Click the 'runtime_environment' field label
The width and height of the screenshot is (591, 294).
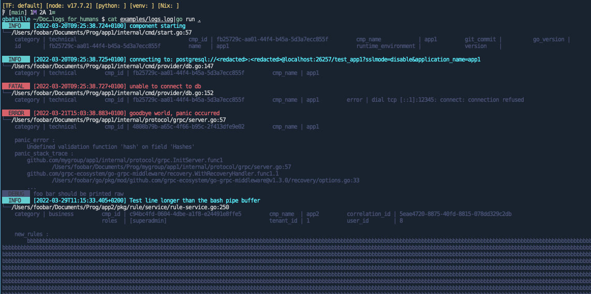click(386, 46)
